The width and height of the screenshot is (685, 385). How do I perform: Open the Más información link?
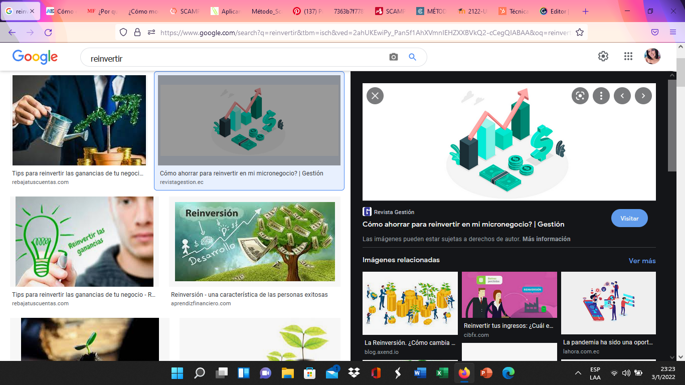[x=546, y=239]
